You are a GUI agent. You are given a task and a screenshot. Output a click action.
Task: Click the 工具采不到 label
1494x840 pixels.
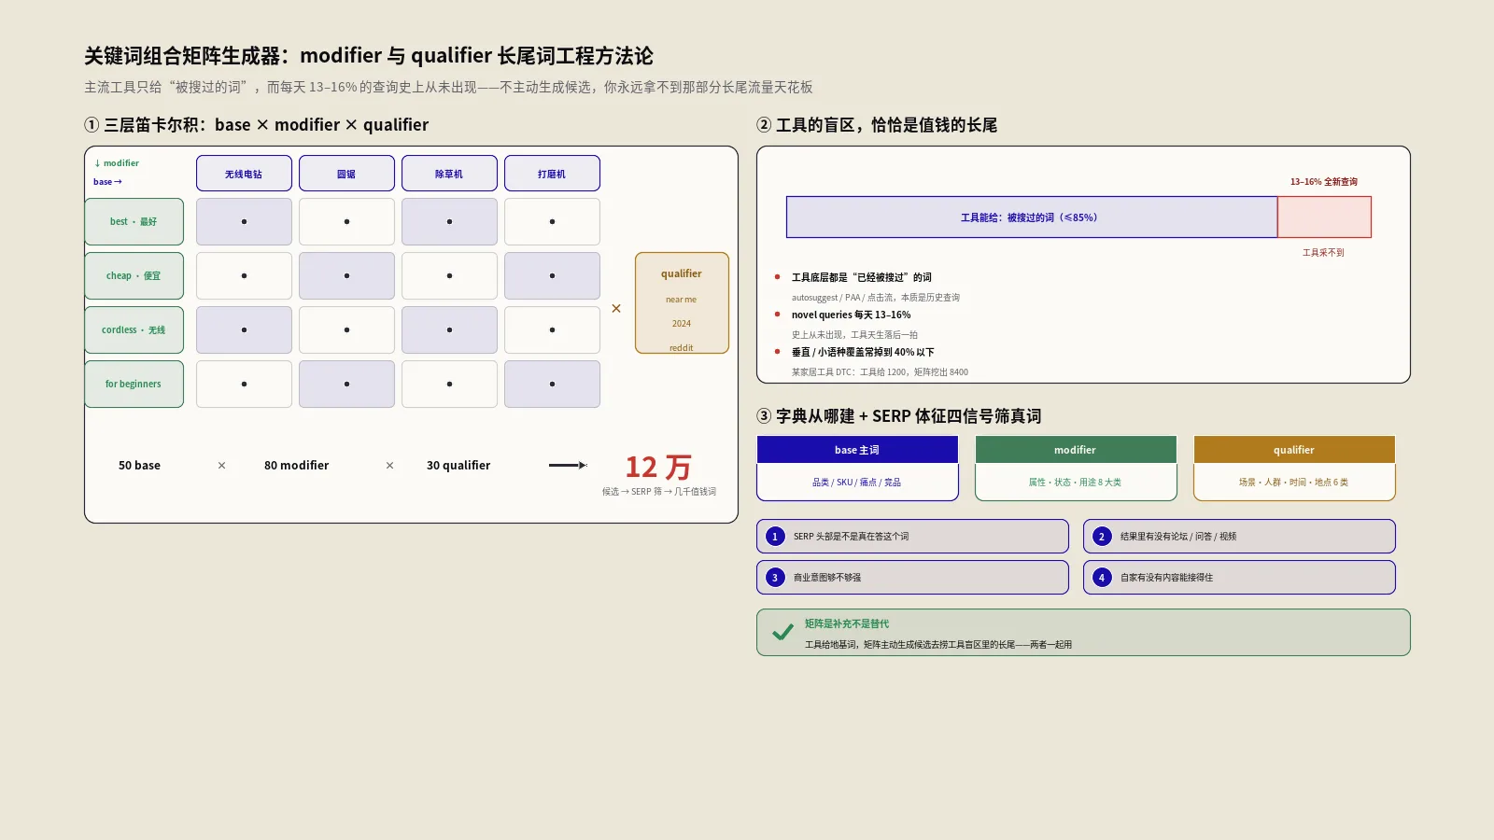click(1324, 253)
